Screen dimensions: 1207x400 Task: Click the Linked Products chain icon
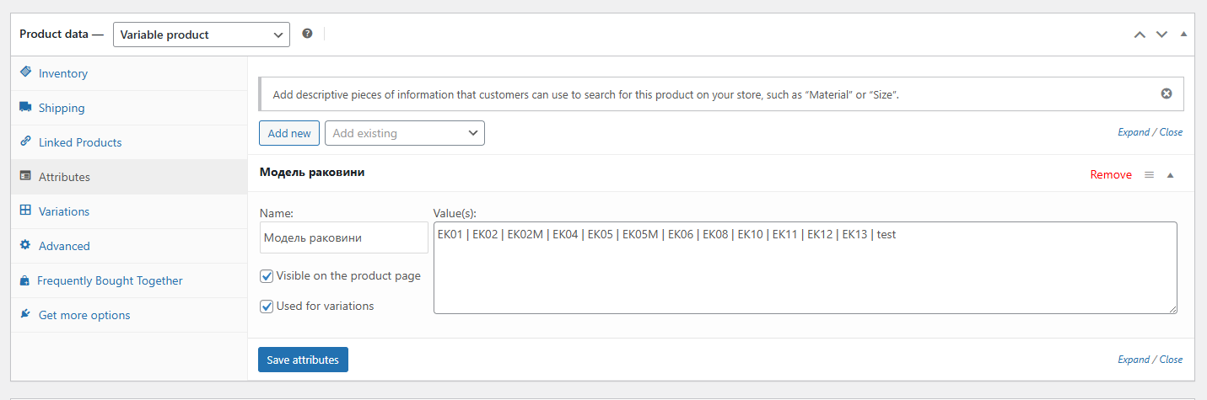(x=25, y=142)
